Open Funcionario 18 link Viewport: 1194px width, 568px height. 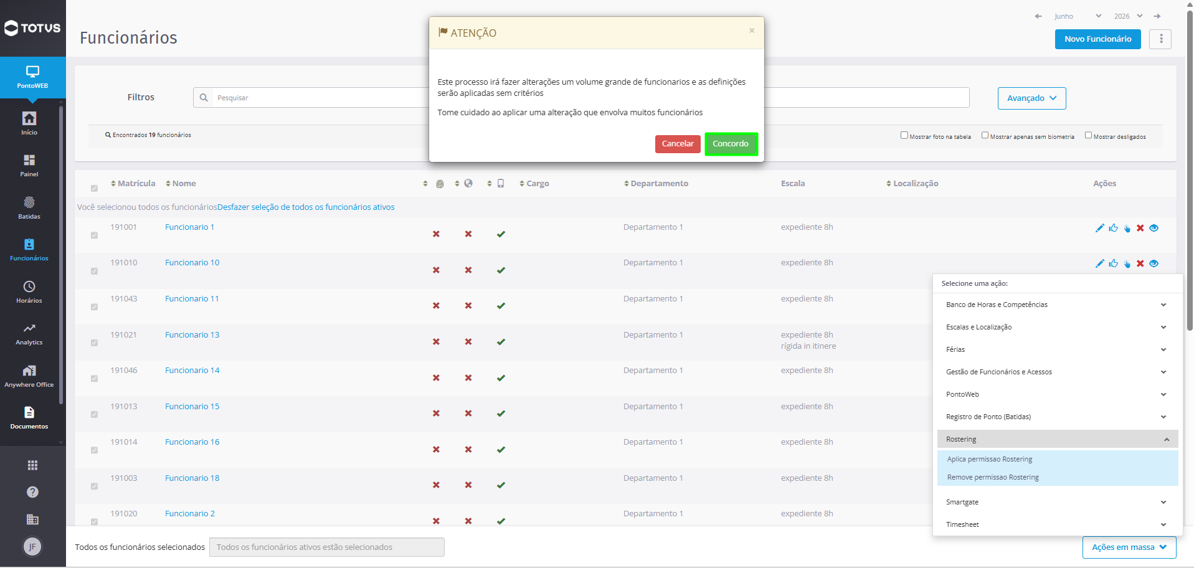coord(192,478)
